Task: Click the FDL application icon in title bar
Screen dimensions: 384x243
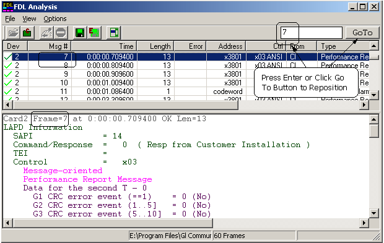Action: (x=8, y=7)
